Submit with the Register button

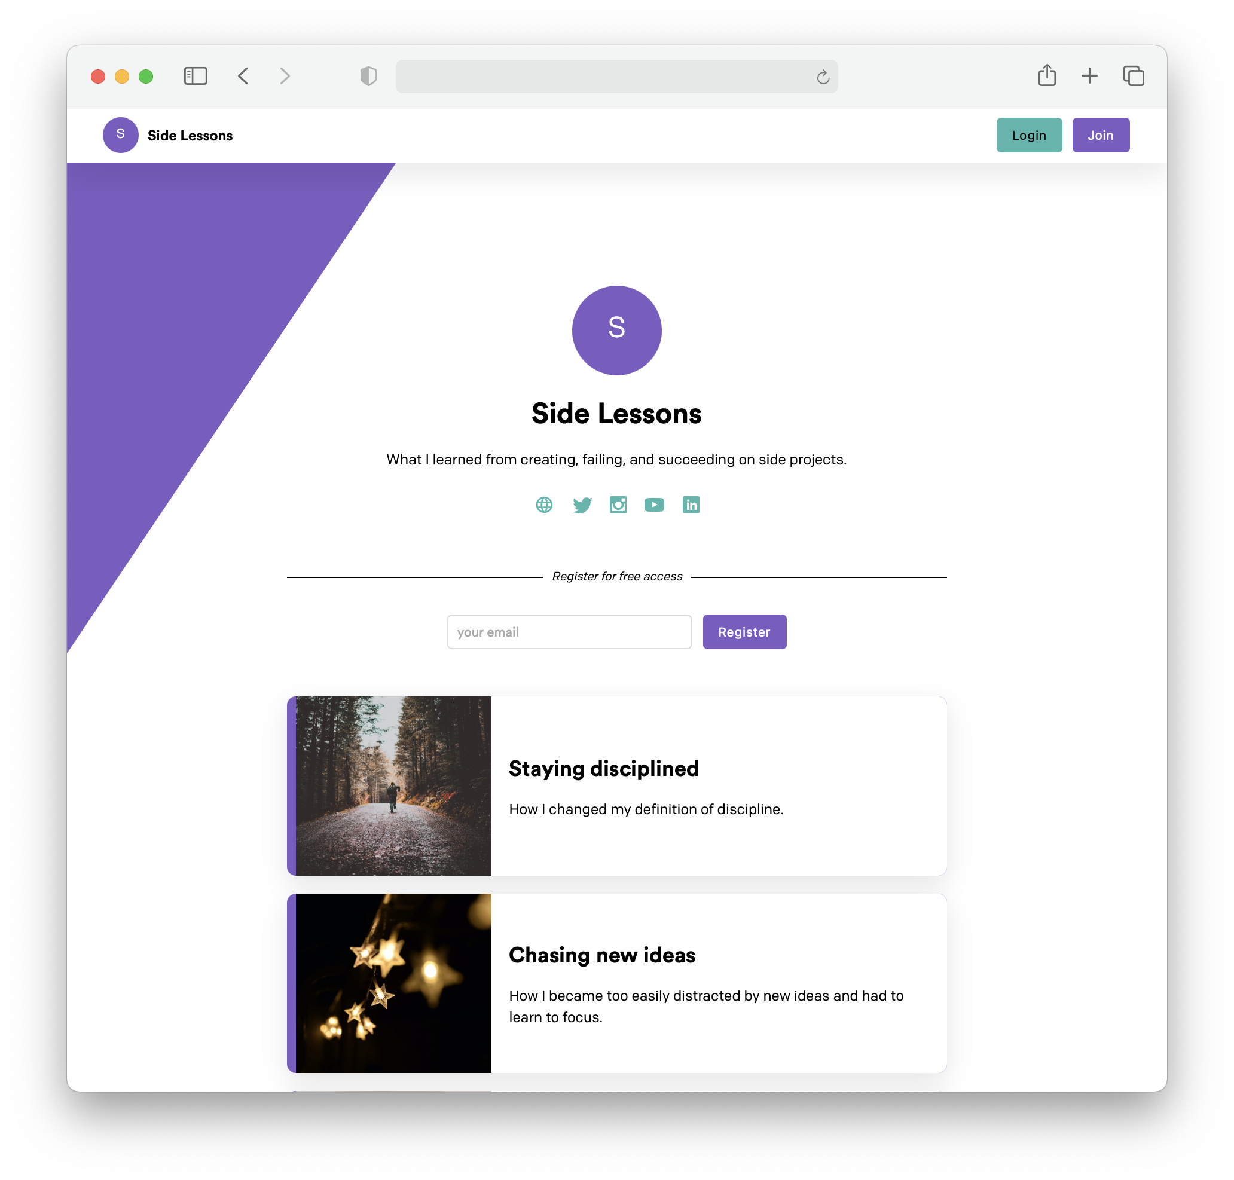click(744, 631)
